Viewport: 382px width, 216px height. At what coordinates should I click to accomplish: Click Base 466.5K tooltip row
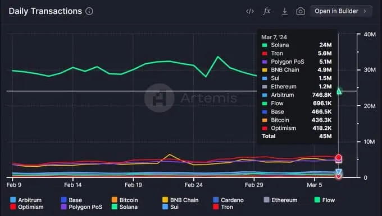click(297, 112)
